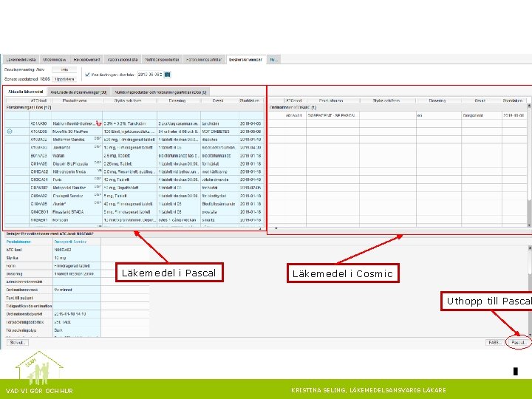Click the Uppdatera button
The image size is (532, 399).
pyautogui.click(x=64, y=79)
